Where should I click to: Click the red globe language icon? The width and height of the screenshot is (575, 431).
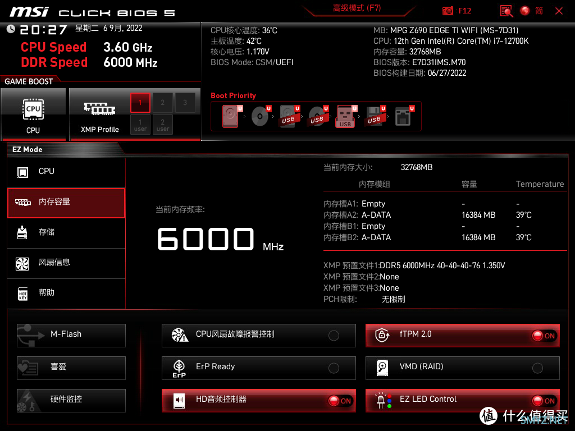coord(525,11)
